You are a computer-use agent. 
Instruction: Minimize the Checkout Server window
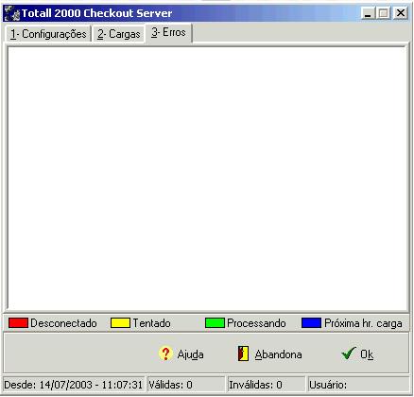368,13
